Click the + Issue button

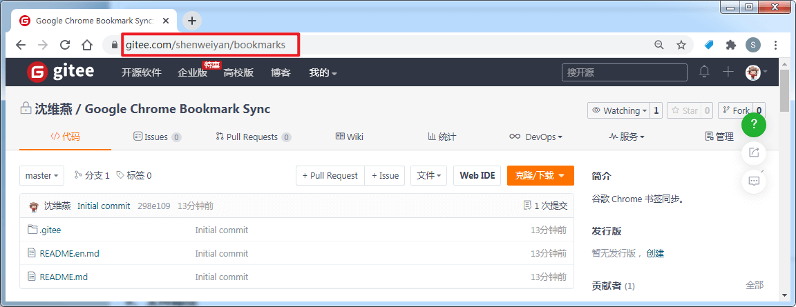[x=385, y=176]
